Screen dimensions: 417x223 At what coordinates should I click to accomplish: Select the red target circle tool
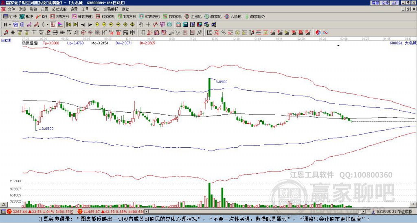(x=83, y=33)
